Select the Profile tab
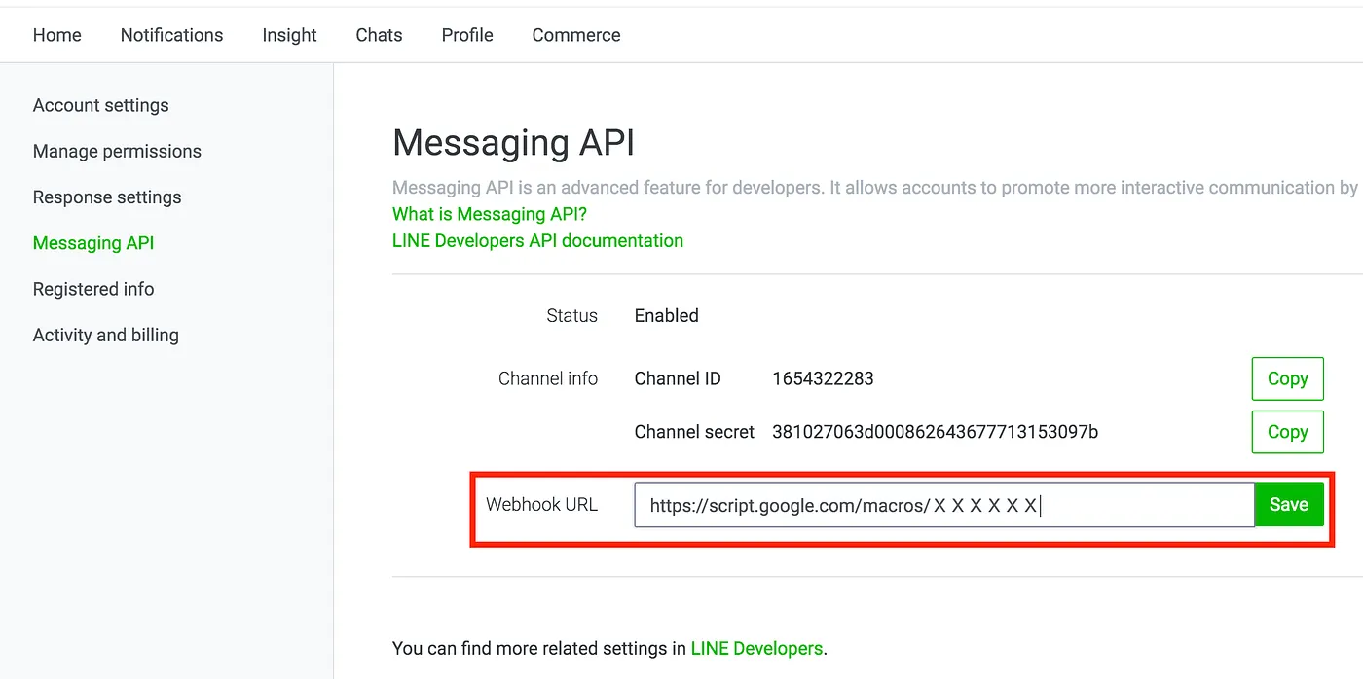The height and width of the screenshot is (679, 1363). click(x=467, y=35)
